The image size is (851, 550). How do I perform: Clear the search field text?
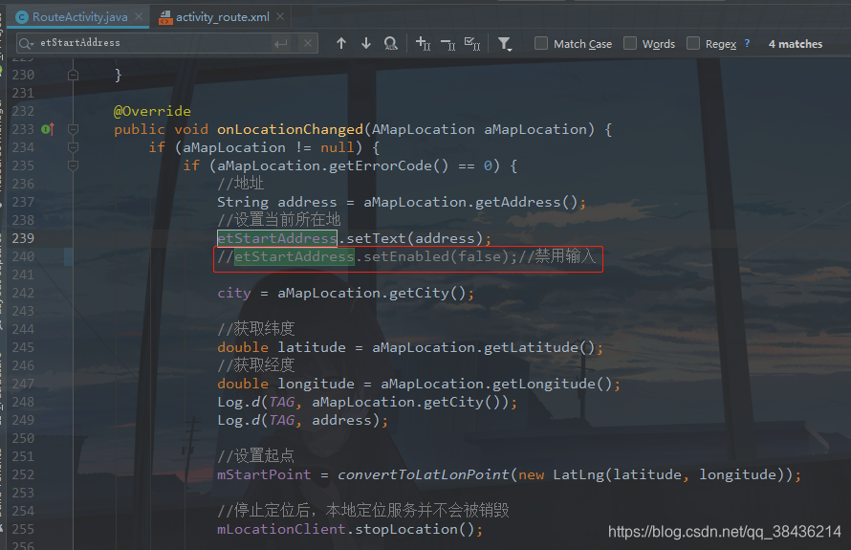[x=308, y=43]
